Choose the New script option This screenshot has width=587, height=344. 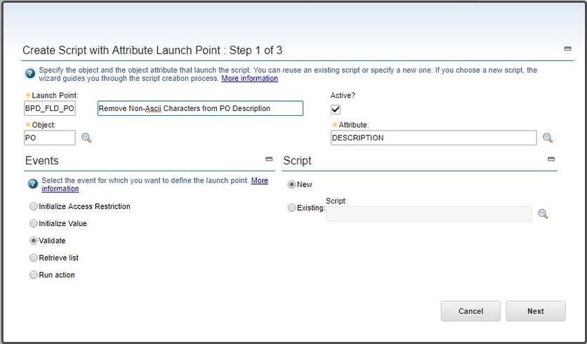click(x=291, y=185)
